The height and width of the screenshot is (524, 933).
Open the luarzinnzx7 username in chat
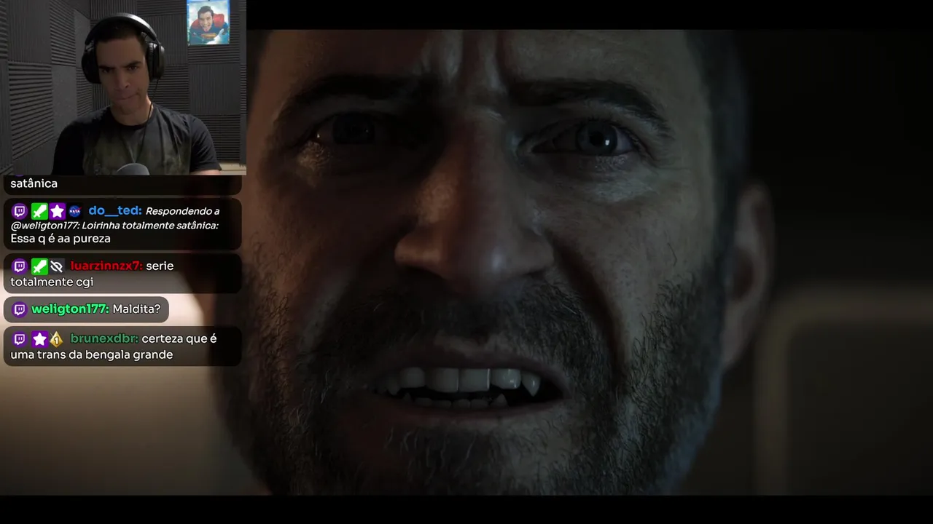[106, 266]
